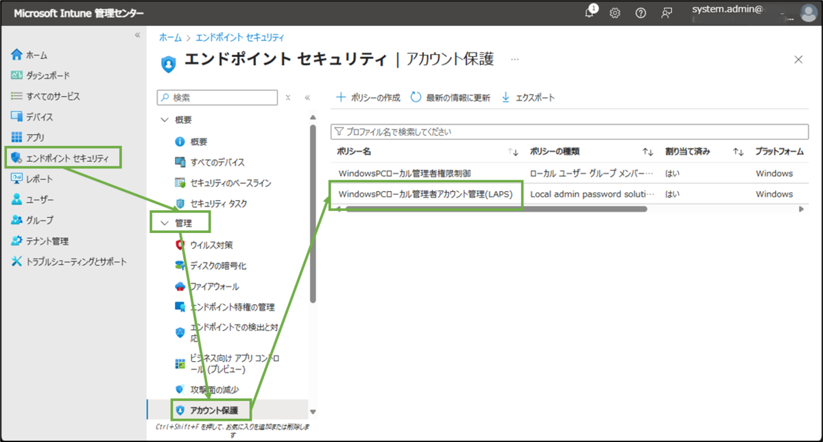Image resolution: width=823 pixels, height=442 pixels.
Task: Click ポリシーの作成 button
Action: [368, 98]
